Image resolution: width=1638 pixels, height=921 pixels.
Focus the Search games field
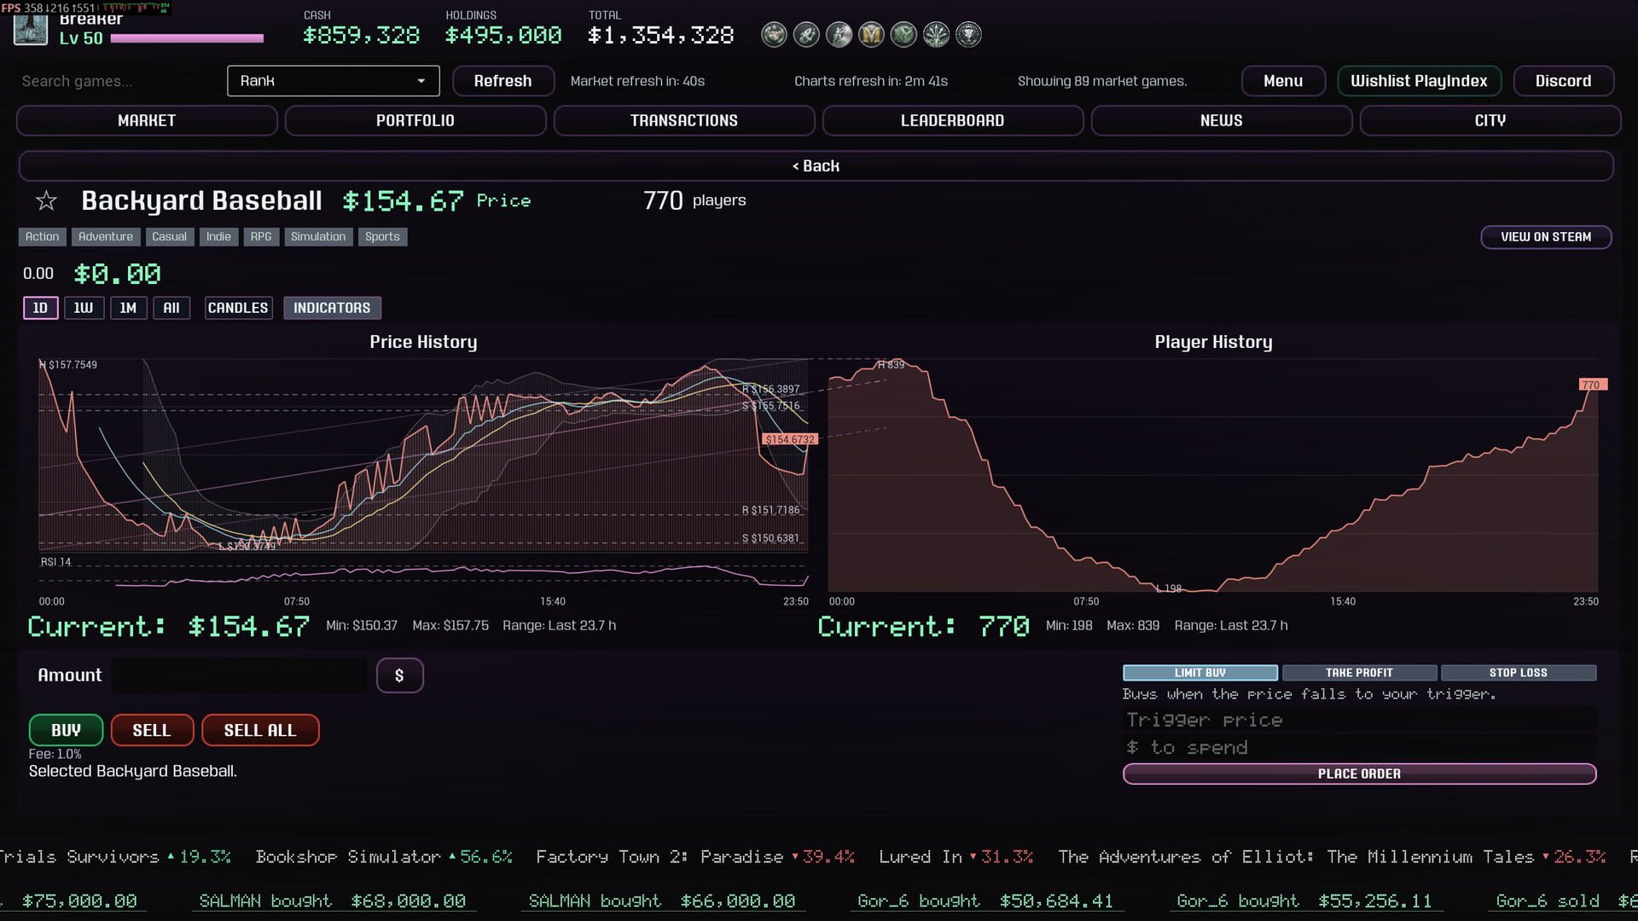118,81
